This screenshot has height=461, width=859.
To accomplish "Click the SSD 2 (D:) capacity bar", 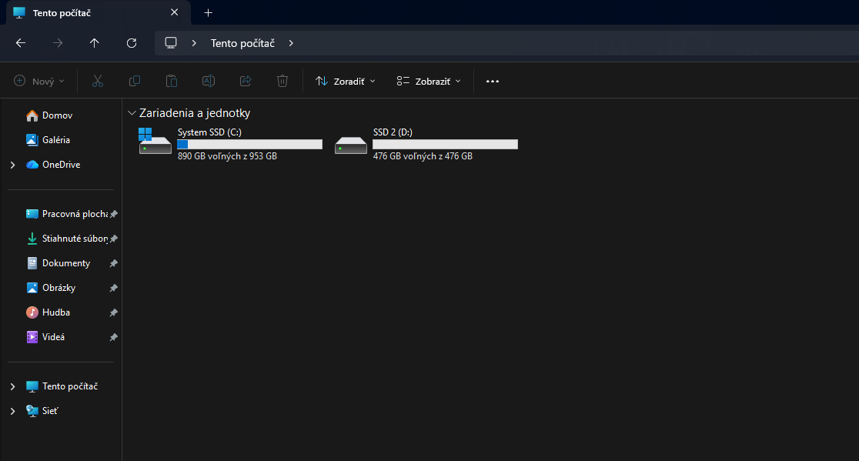I will click(445, 144).
